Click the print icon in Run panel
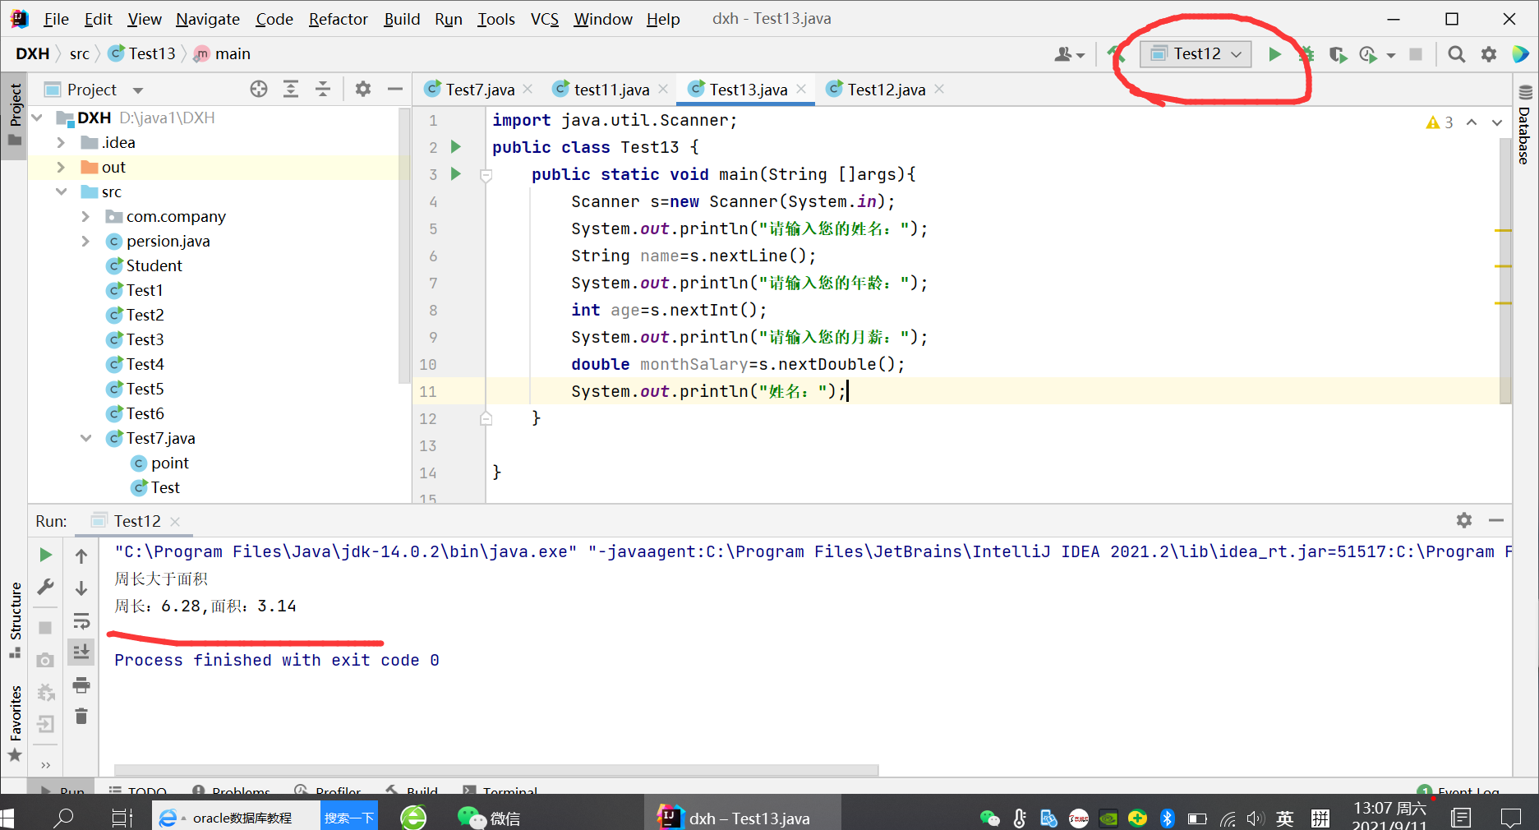The width and height of the screenshot is (1539, 830). tap(81, 685)
